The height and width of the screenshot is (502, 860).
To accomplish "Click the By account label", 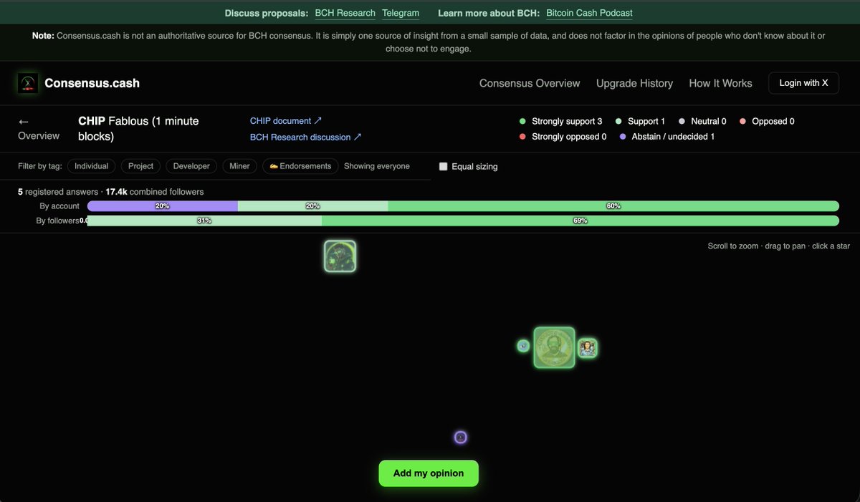I will (x=59, y=206).
